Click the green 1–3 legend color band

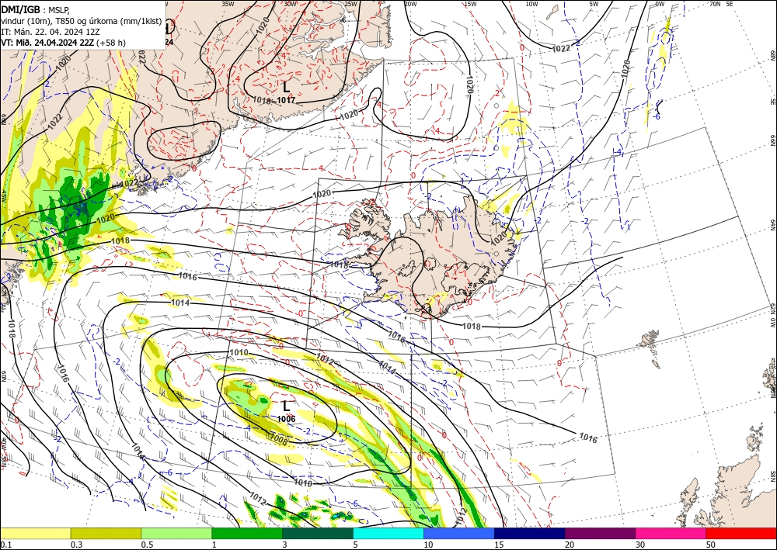click(247, 533)
